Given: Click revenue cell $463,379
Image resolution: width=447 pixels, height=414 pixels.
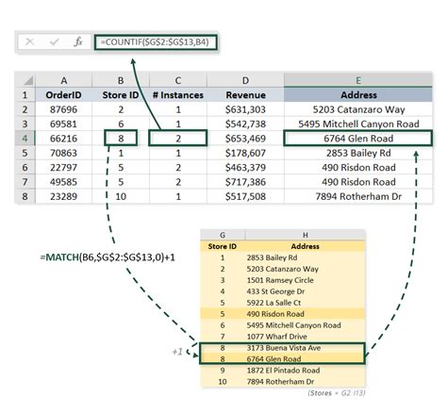Looking at the screenshot, I should (x=245, y=167).
